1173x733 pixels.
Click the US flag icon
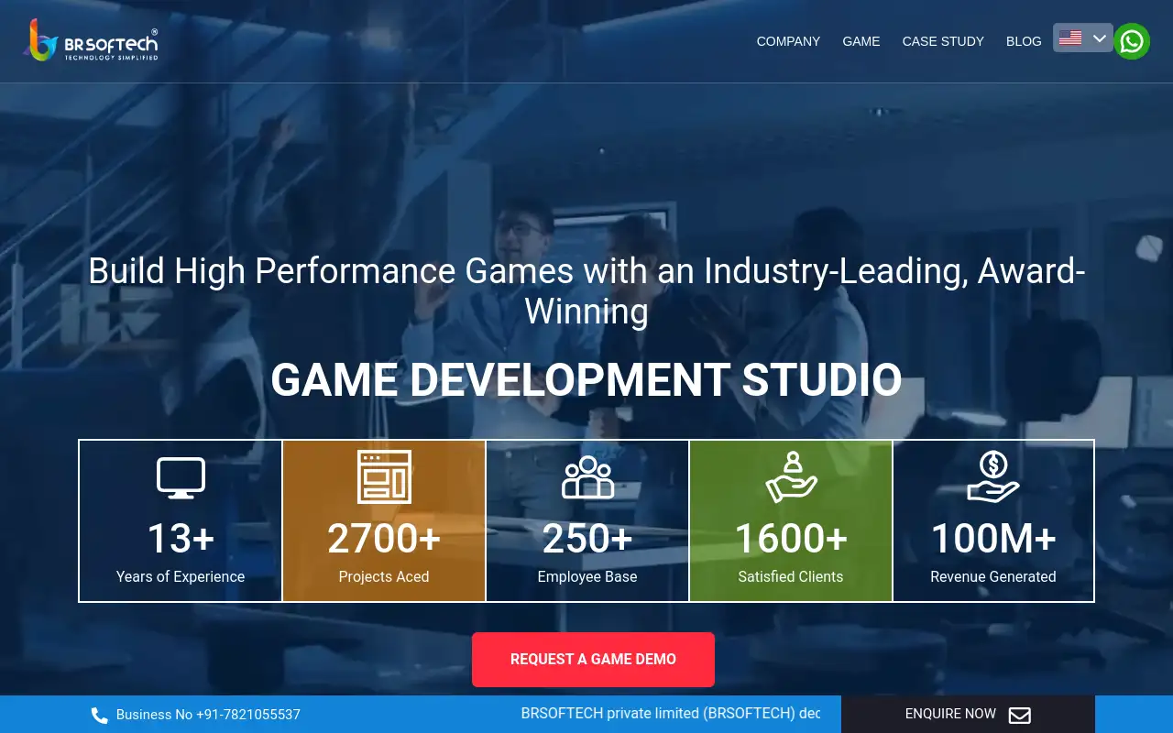coord(1070,38)
